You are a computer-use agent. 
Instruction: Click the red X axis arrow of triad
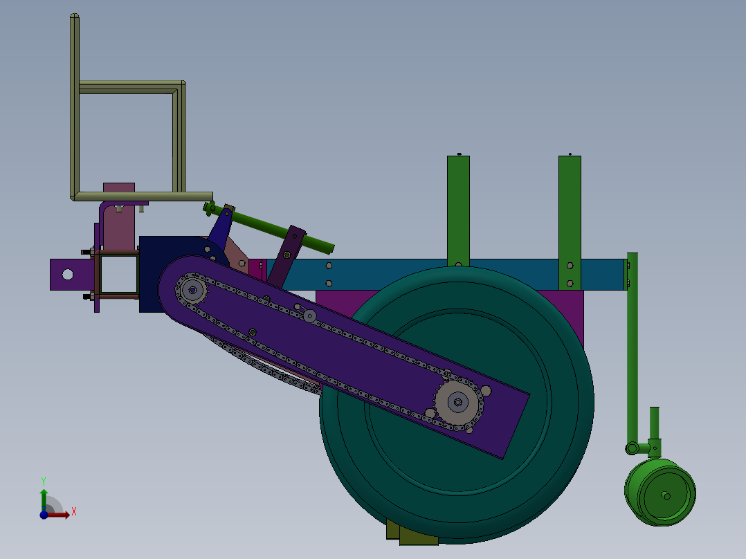click(58, 515)
